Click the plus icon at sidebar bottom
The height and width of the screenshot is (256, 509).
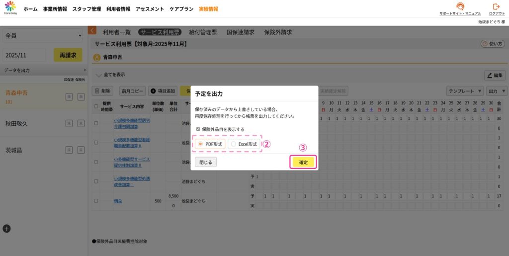(x=6, y=229)
